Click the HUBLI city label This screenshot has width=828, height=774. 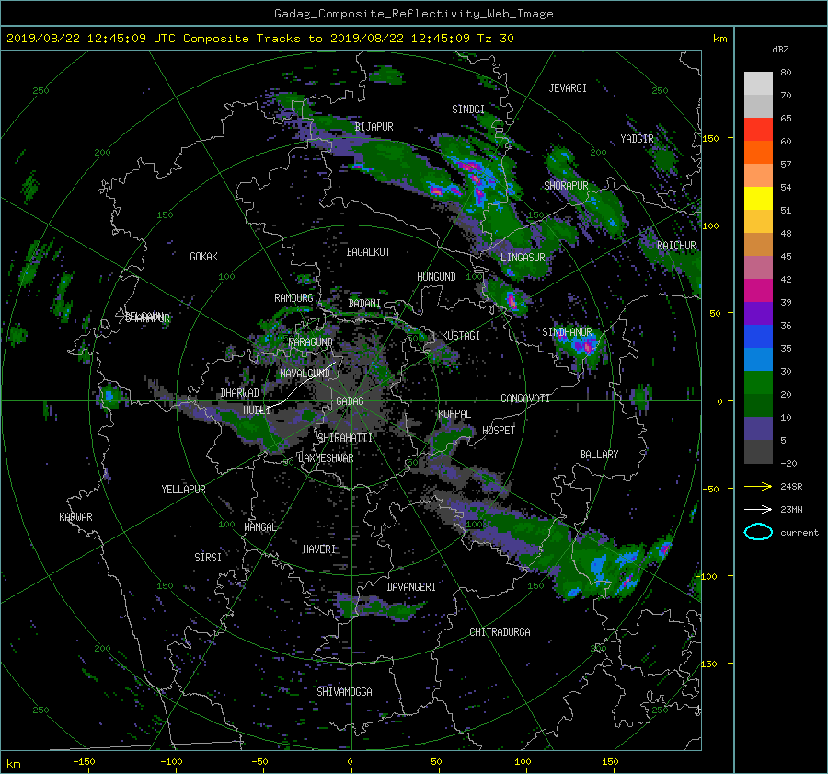(x=257, y=410)
